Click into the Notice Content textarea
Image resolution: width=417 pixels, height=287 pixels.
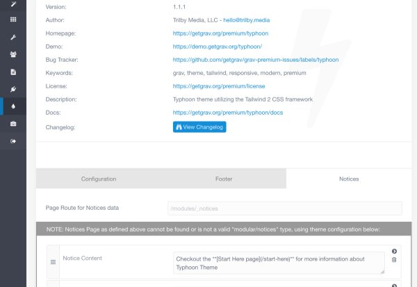pos(279,263)
